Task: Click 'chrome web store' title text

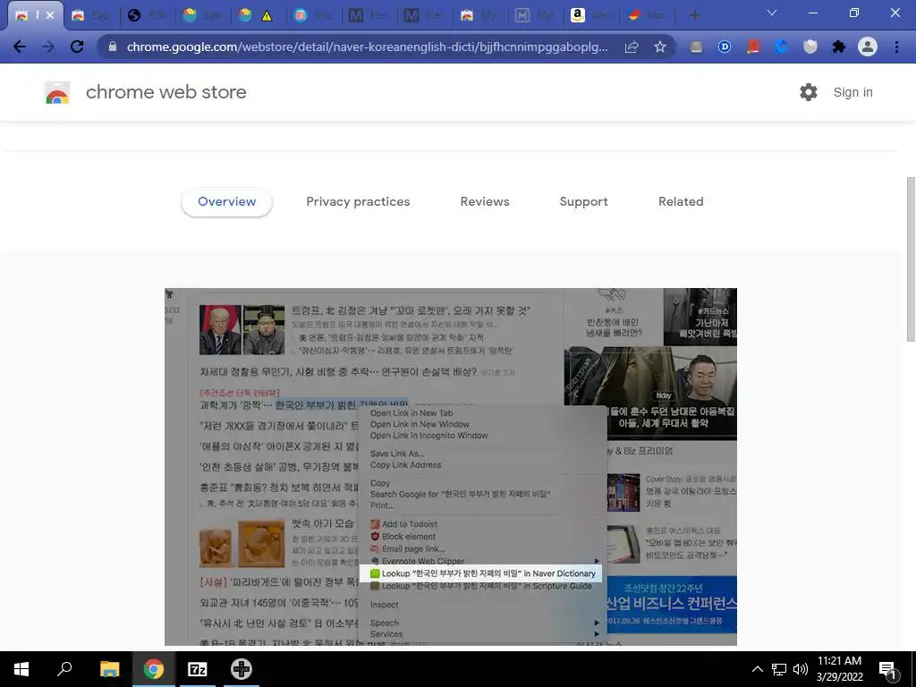Action: 165,92
